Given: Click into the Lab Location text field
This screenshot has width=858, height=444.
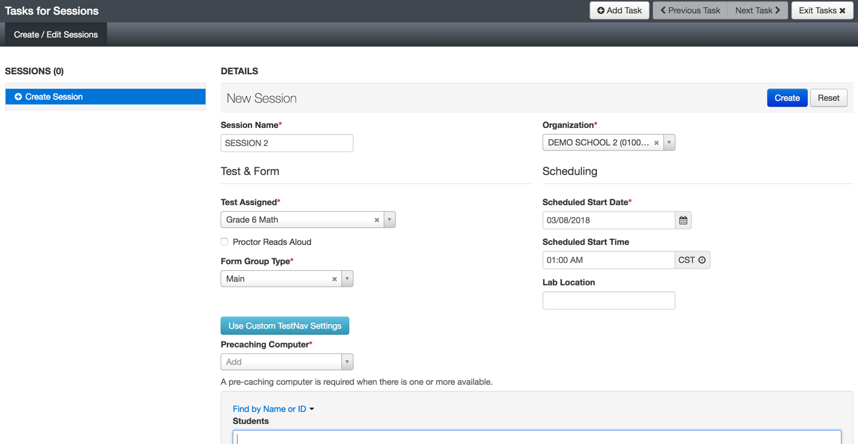Looking at the screenshot, I should coord(608,300).
